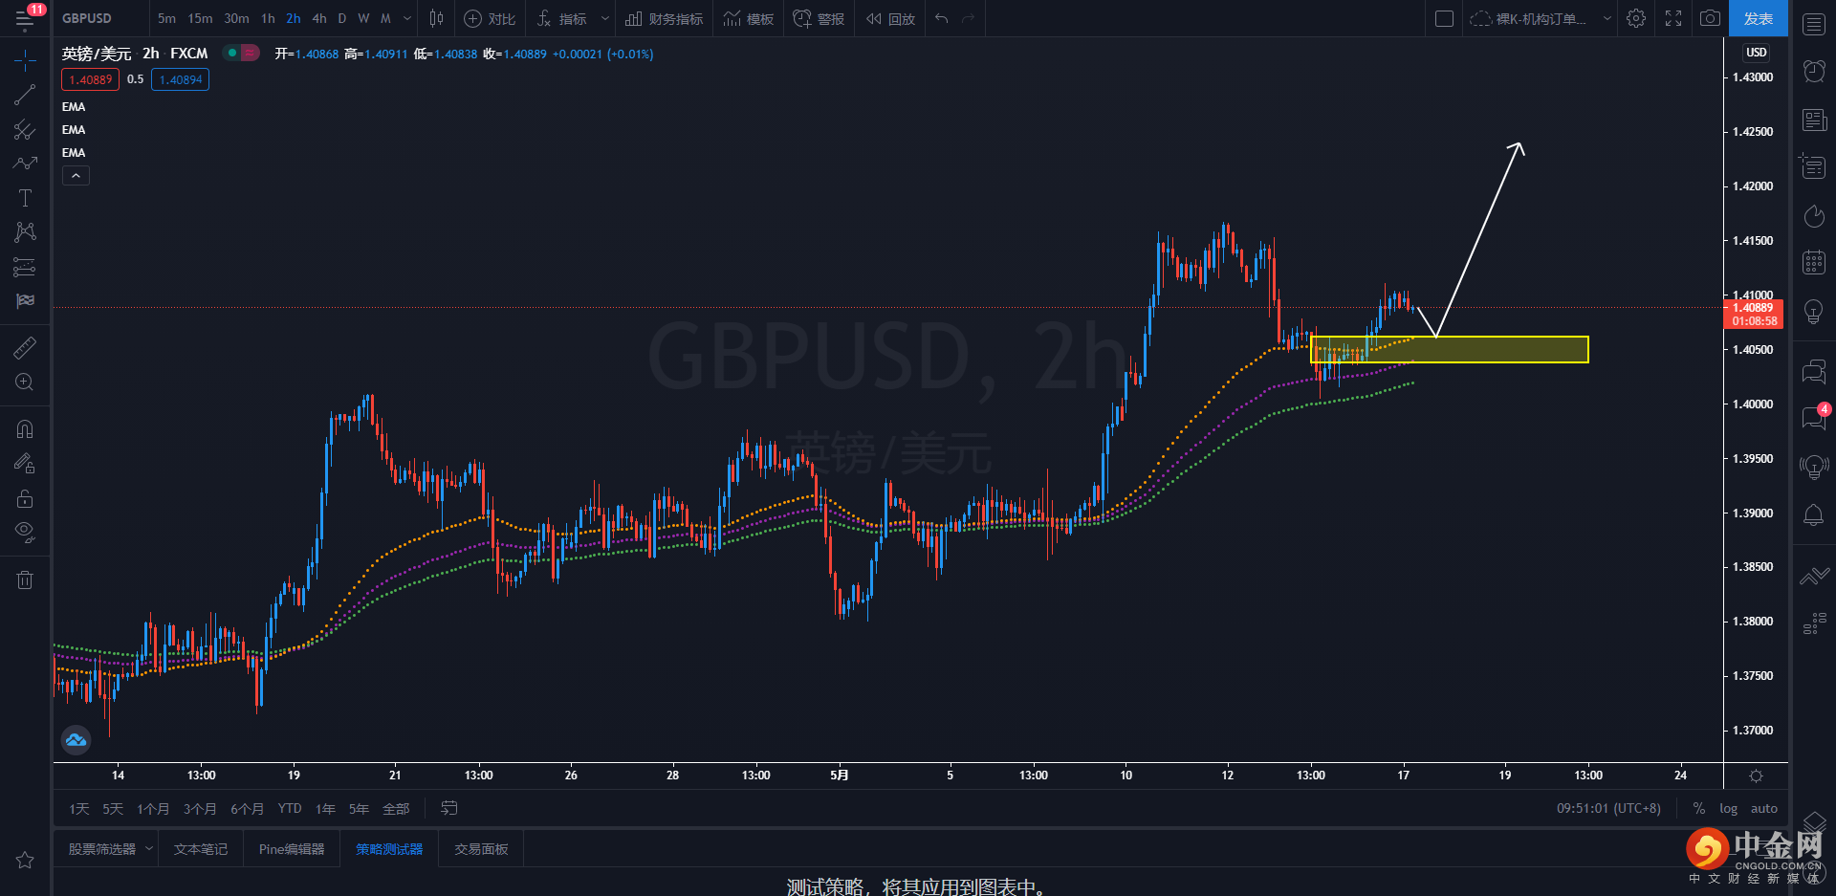Enter fullscreen mode icon
This screenshot has width=1836, height=896.
coord(1673,18)
